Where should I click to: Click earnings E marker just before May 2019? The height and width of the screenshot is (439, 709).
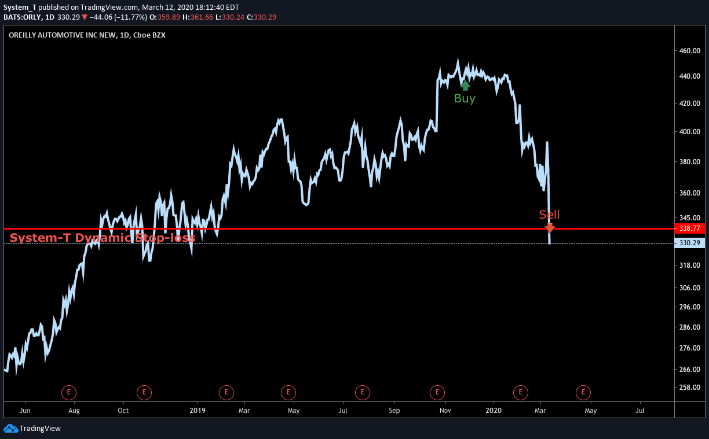[x=288, y=393]
